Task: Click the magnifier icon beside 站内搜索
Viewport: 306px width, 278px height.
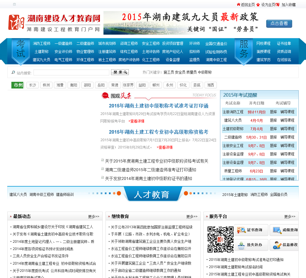Action: pos(13,72)
